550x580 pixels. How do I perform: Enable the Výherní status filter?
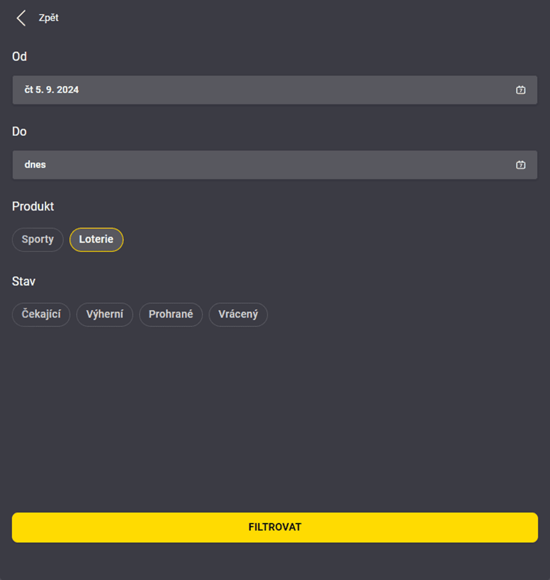point(105,314)
